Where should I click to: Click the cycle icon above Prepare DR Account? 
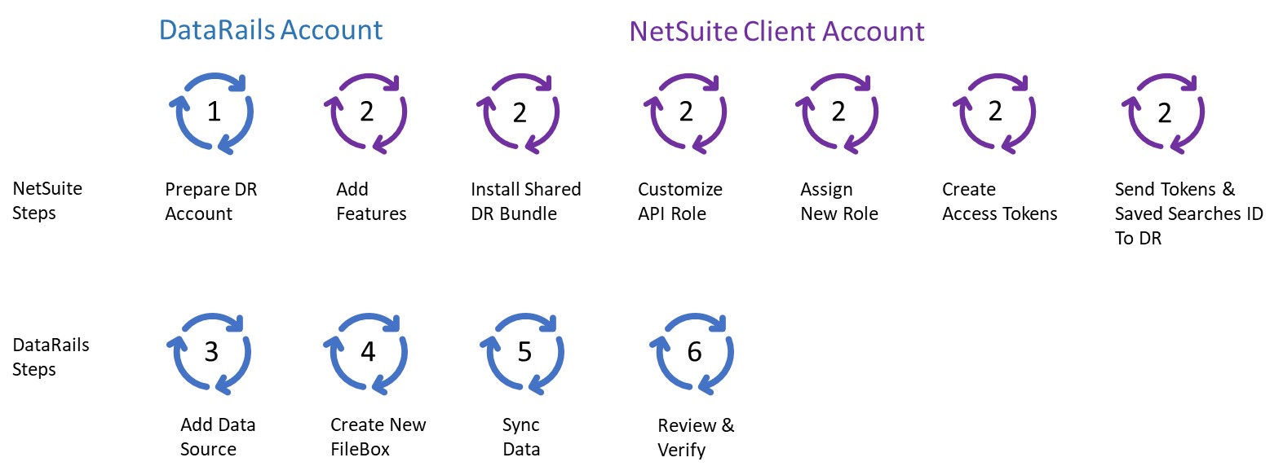(211, 112)
